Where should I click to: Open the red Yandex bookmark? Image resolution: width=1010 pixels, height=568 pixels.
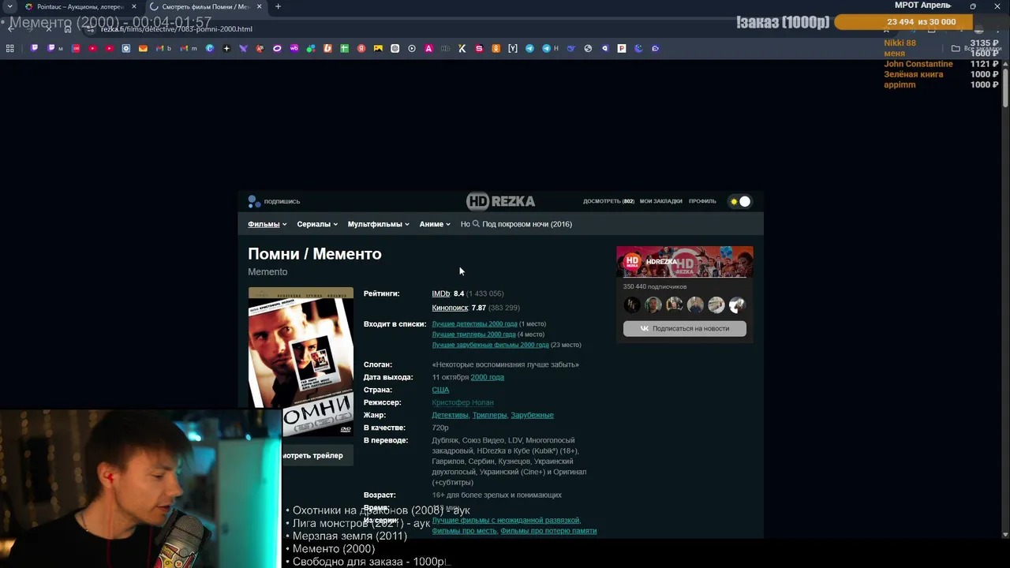(x=361, y=48)
